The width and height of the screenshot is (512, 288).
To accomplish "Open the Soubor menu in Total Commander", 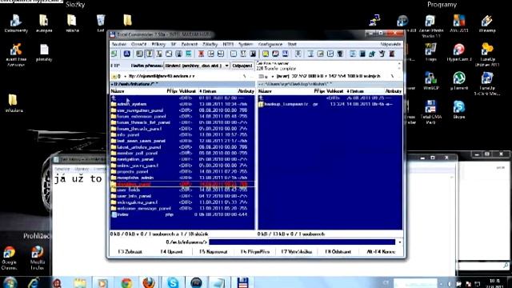I will (119, 44).
